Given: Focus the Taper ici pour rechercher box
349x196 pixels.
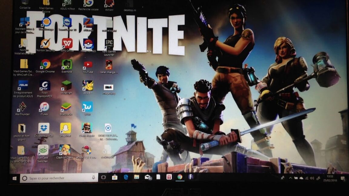Looking at the screenshot, I should (x=59, y=178).
